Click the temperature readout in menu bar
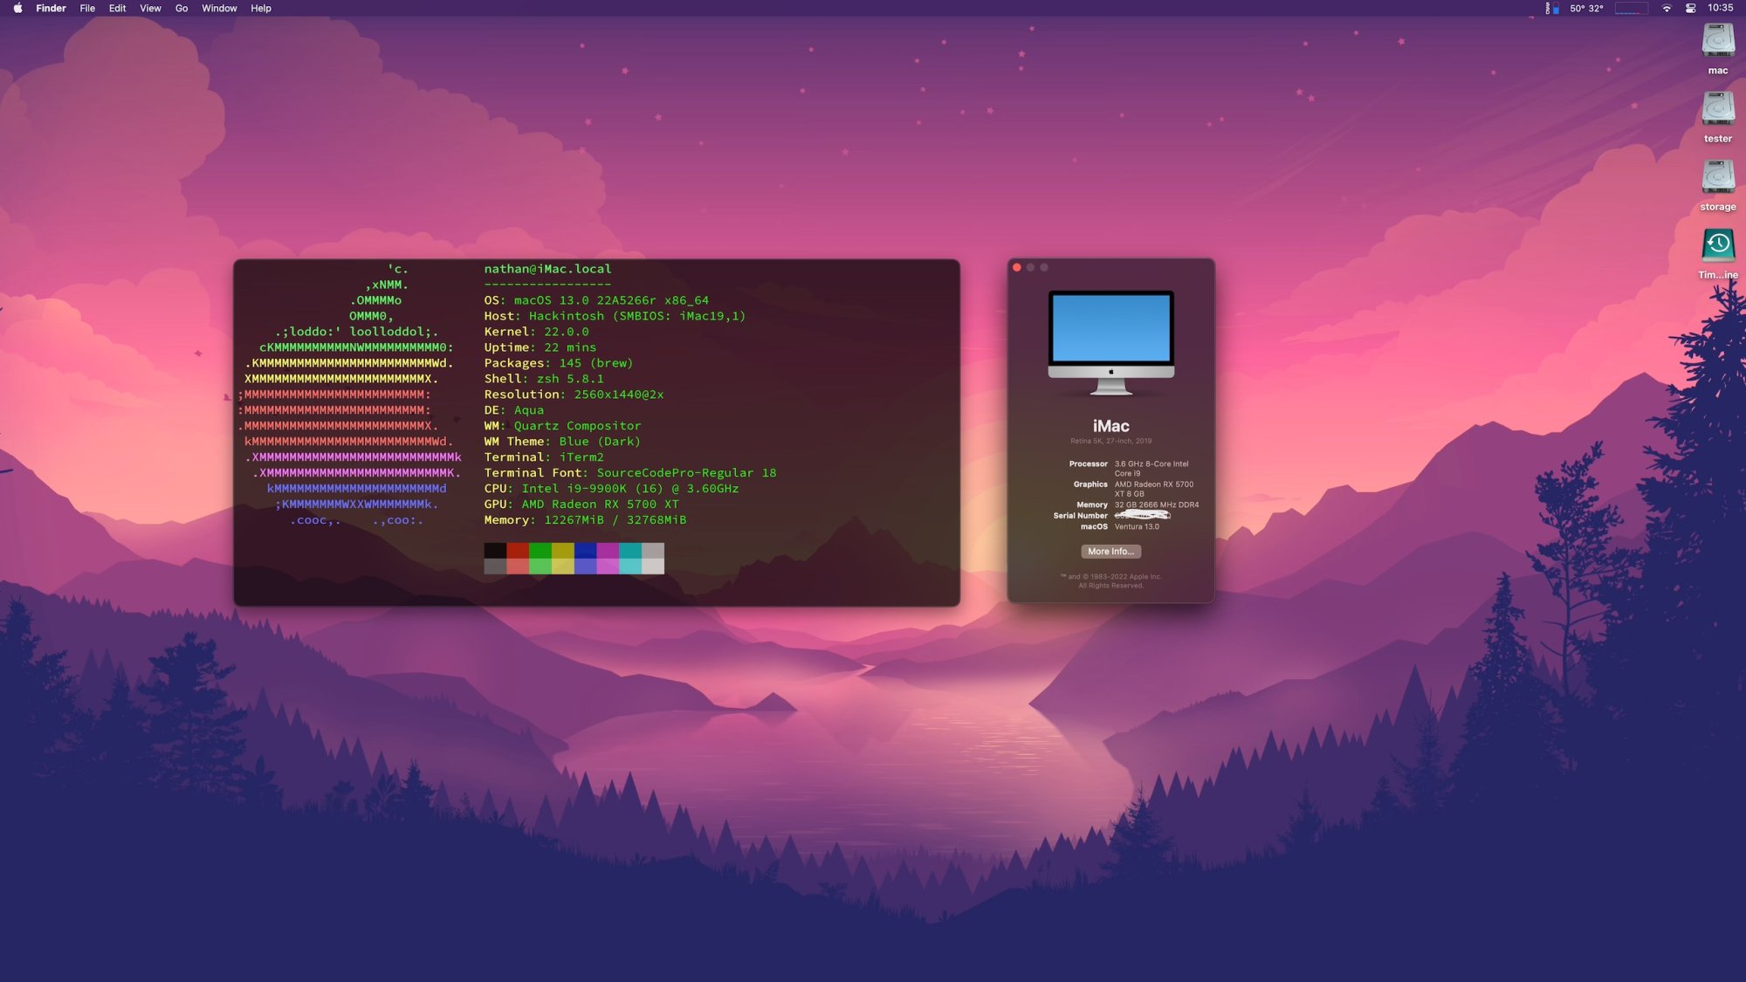Screen dimensions: 1746x982 coord(1586,8)
